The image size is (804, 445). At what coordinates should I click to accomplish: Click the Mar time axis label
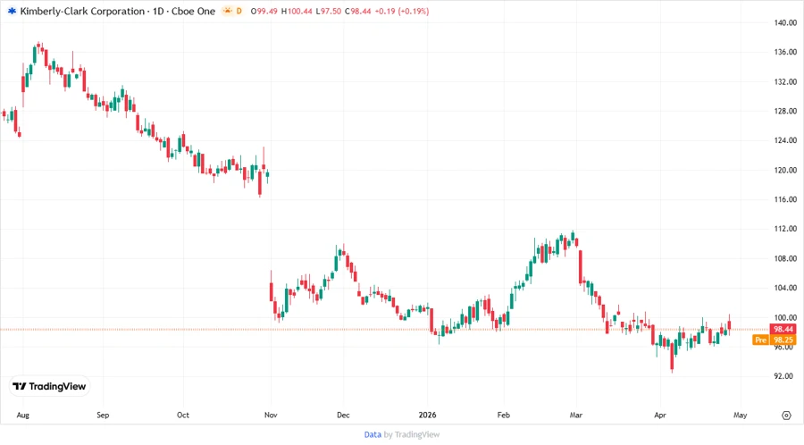pyautogui.click(x=576, y=415)
